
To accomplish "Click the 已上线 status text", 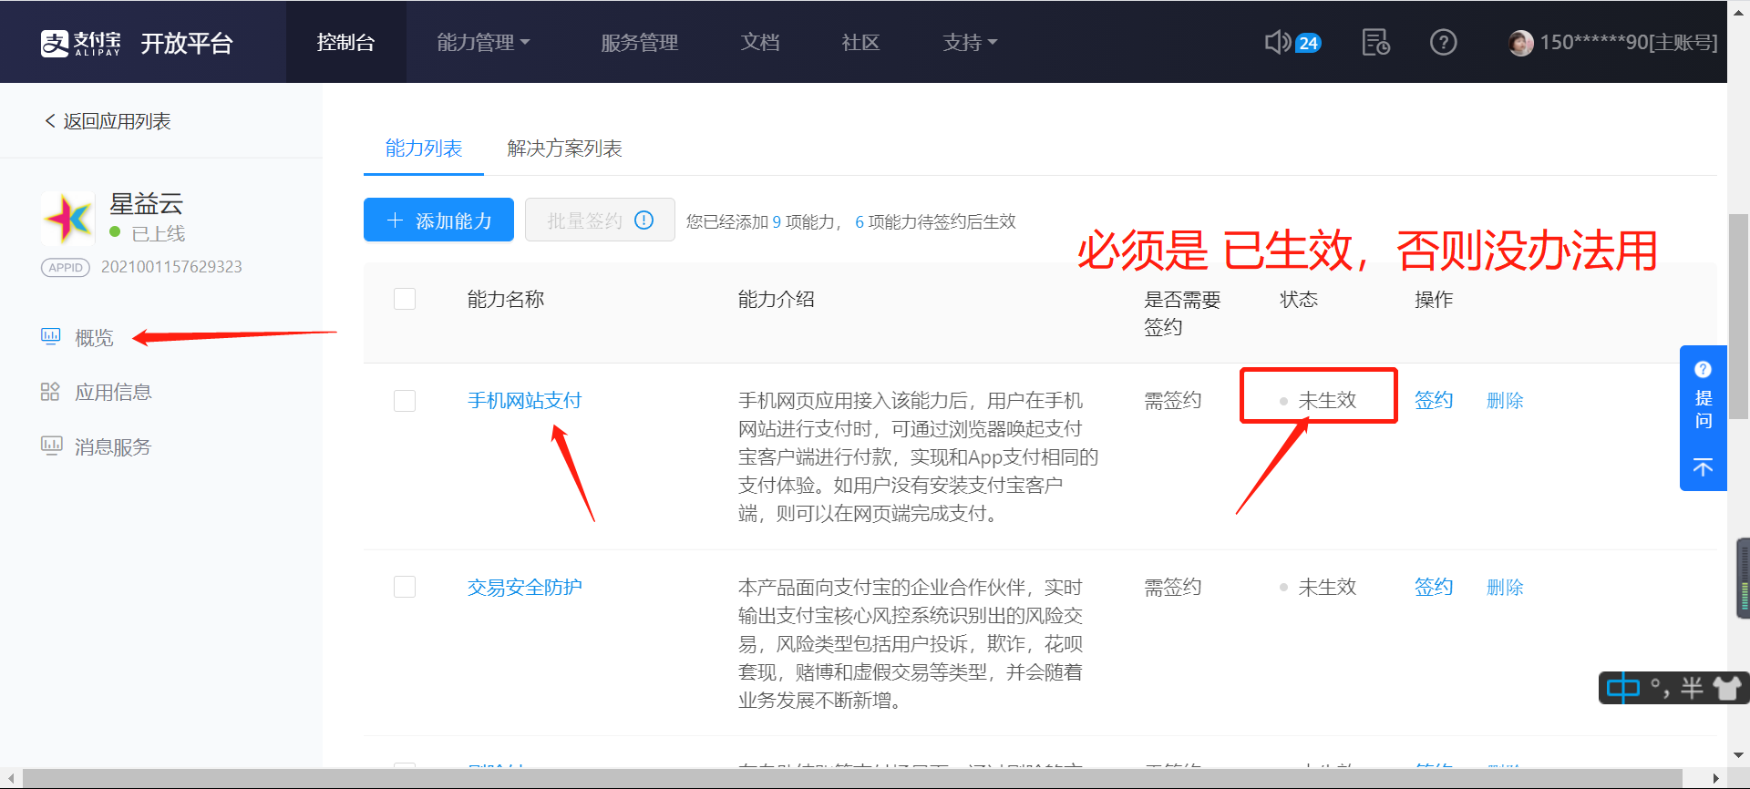I will point(158,233).
